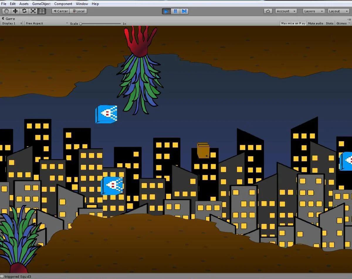Open the cloud services icon
Viewport: 352px width, 279px height.
[268, 11]
